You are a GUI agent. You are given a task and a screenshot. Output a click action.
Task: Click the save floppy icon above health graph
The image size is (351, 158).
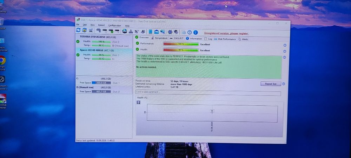click(x=138, y=102)
